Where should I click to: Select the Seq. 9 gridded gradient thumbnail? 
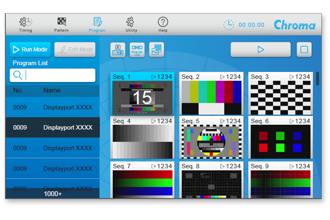click(280, 180)
